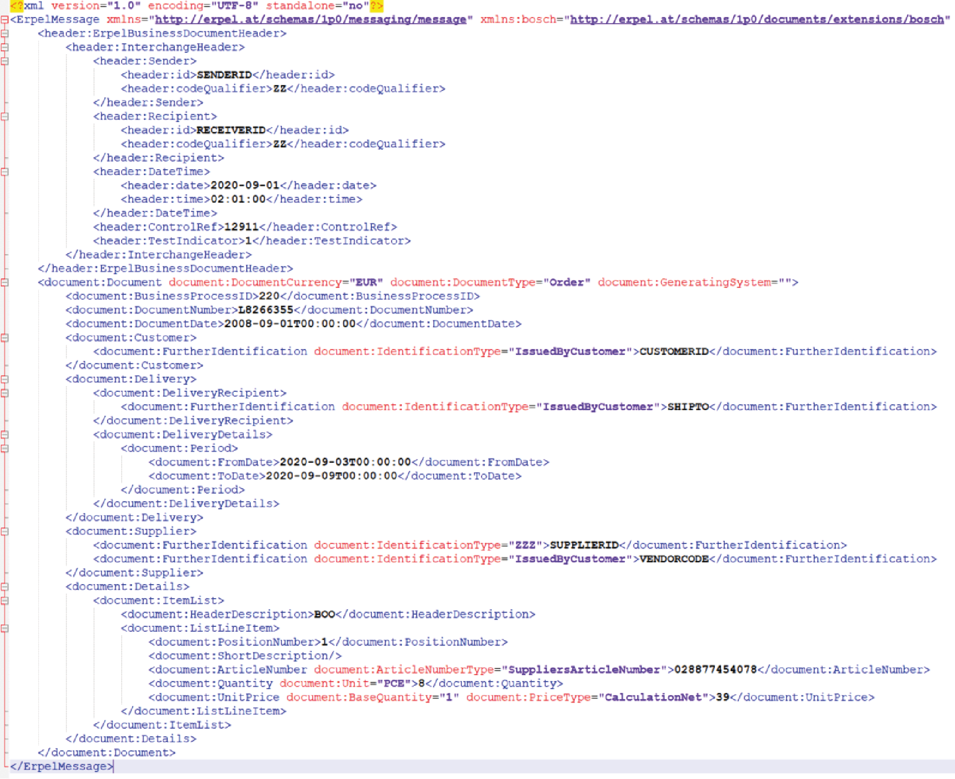Click the closing ErpelMessage tag line

tap(61, 766)
